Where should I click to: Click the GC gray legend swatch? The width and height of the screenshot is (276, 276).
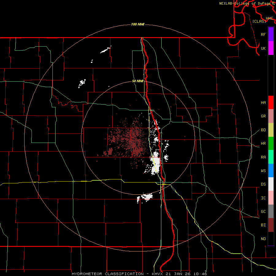(x=271, y=211)
